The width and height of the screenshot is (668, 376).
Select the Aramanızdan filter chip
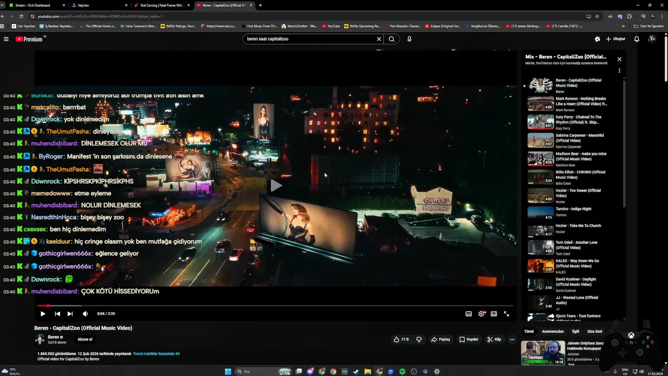pyautogui.click(x=553, y=331)
